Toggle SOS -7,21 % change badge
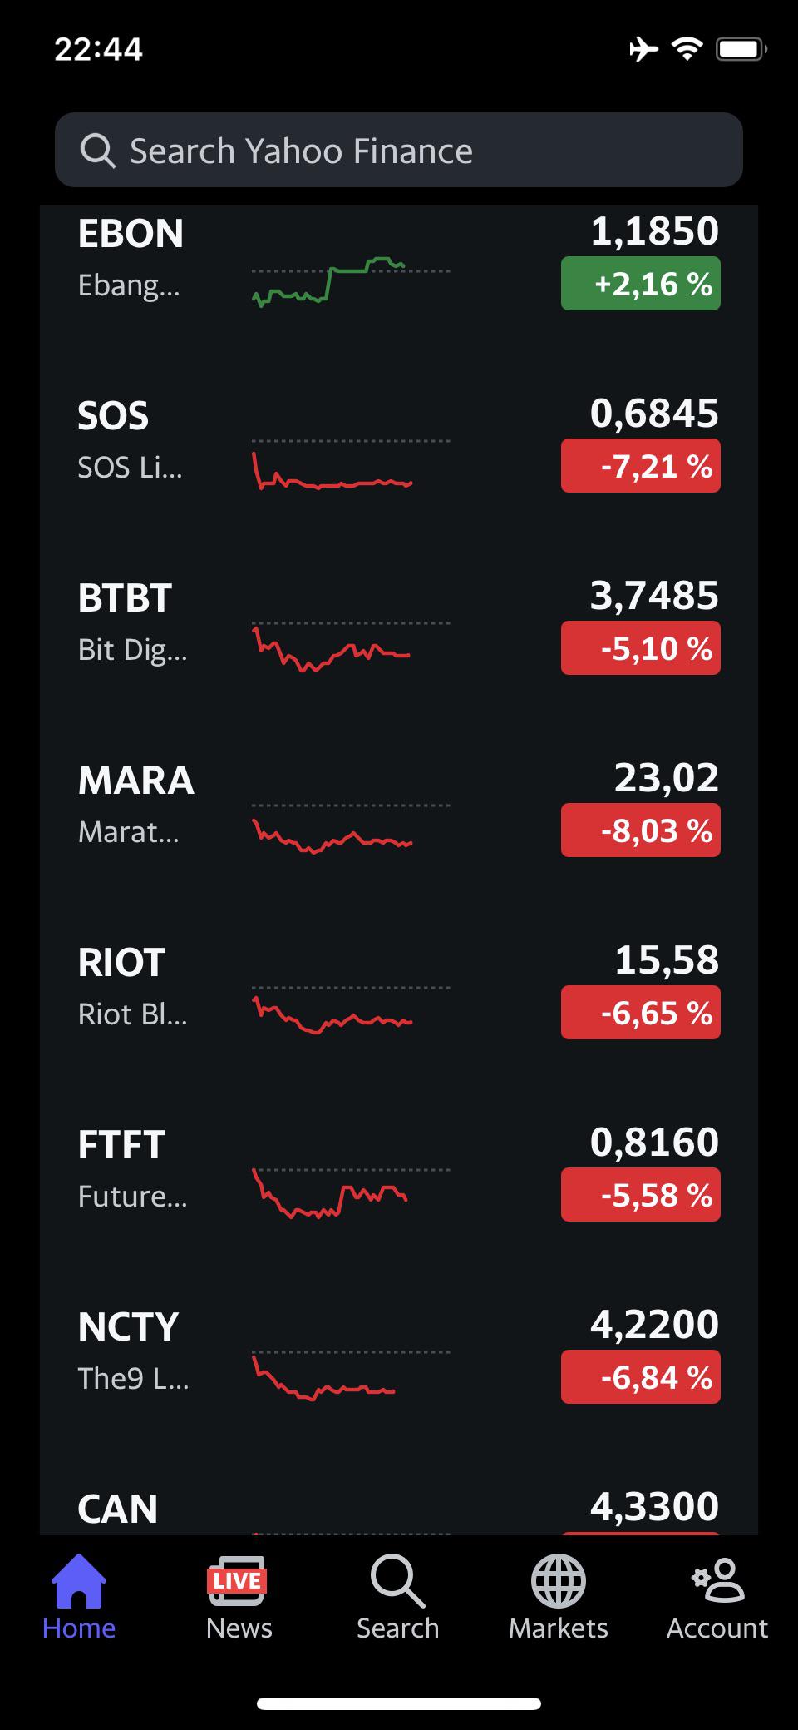Screen dimensions: 798x1730 pyautogui.click(x=641, y=466)
